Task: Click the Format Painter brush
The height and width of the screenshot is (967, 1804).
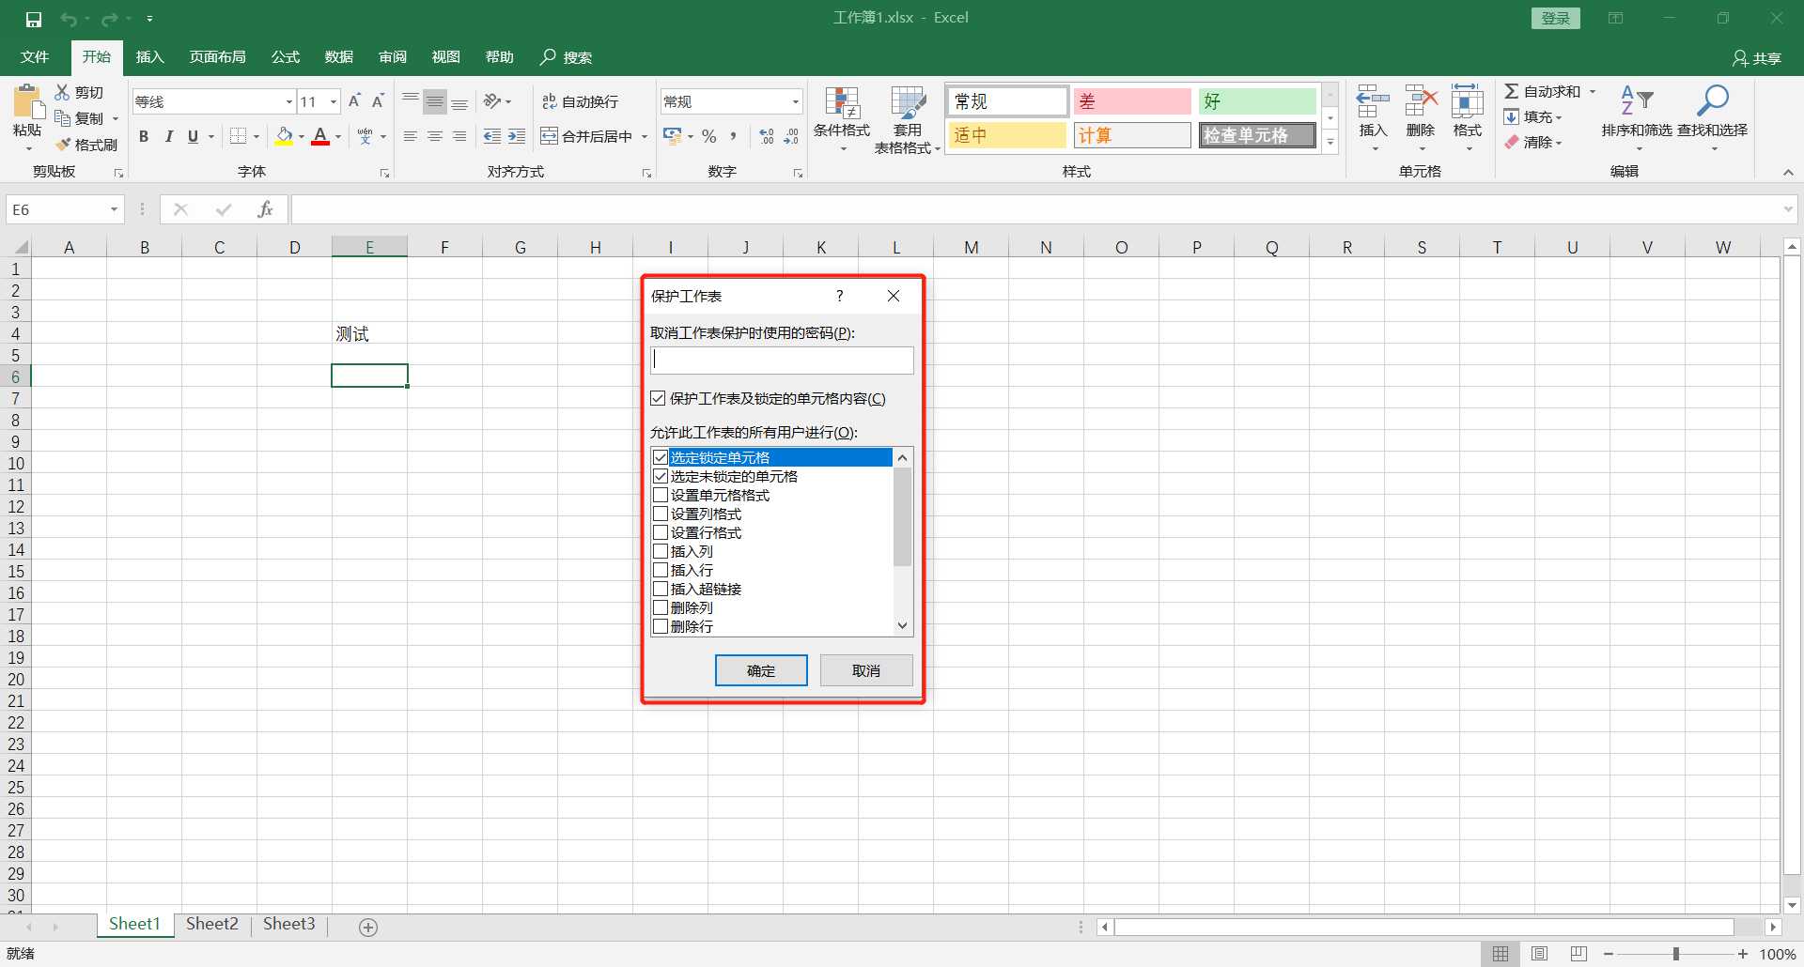Action: click(63, 145)
